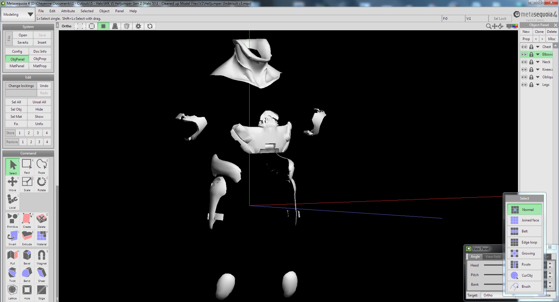Choose Joined face selection mode
The image size is (559, 302).
click(524, 220)
